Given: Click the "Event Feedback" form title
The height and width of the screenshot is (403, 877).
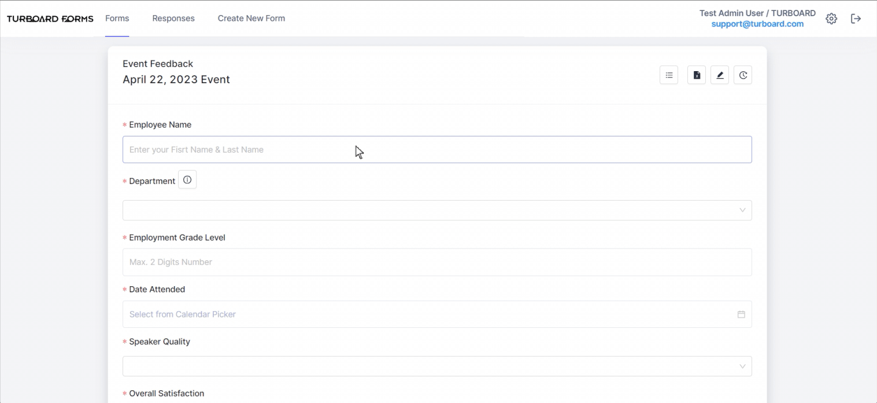Looking at the screenshot, I should point(158,64).
